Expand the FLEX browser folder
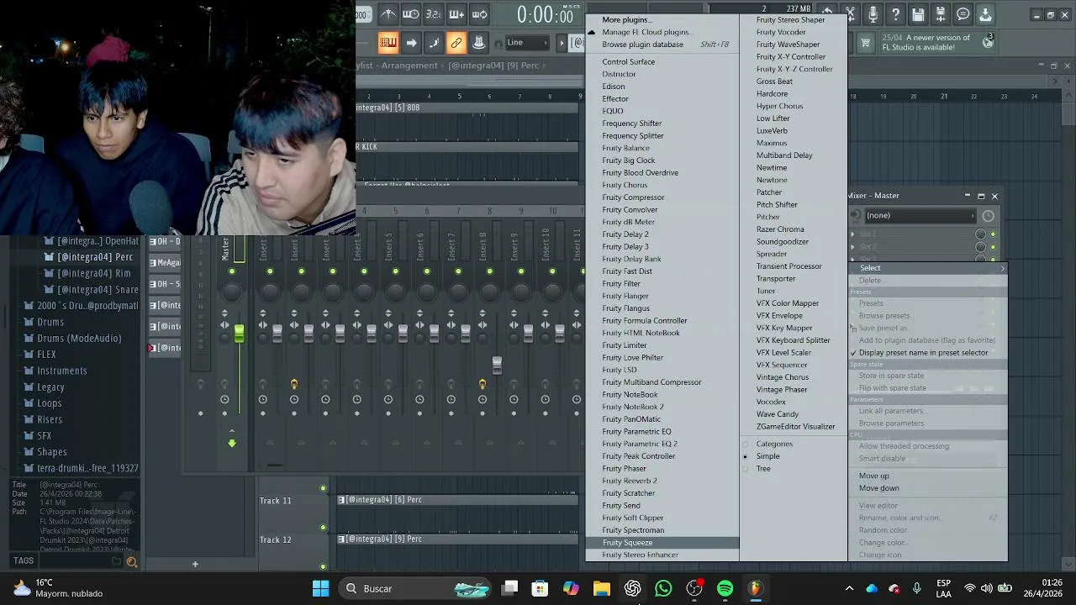1076x605 pixels. tap(46, 355)
